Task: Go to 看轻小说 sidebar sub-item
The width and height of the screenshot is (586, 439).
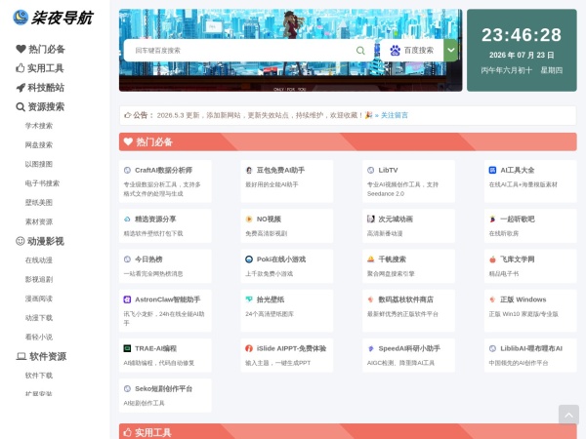Action: pos(39,338)
